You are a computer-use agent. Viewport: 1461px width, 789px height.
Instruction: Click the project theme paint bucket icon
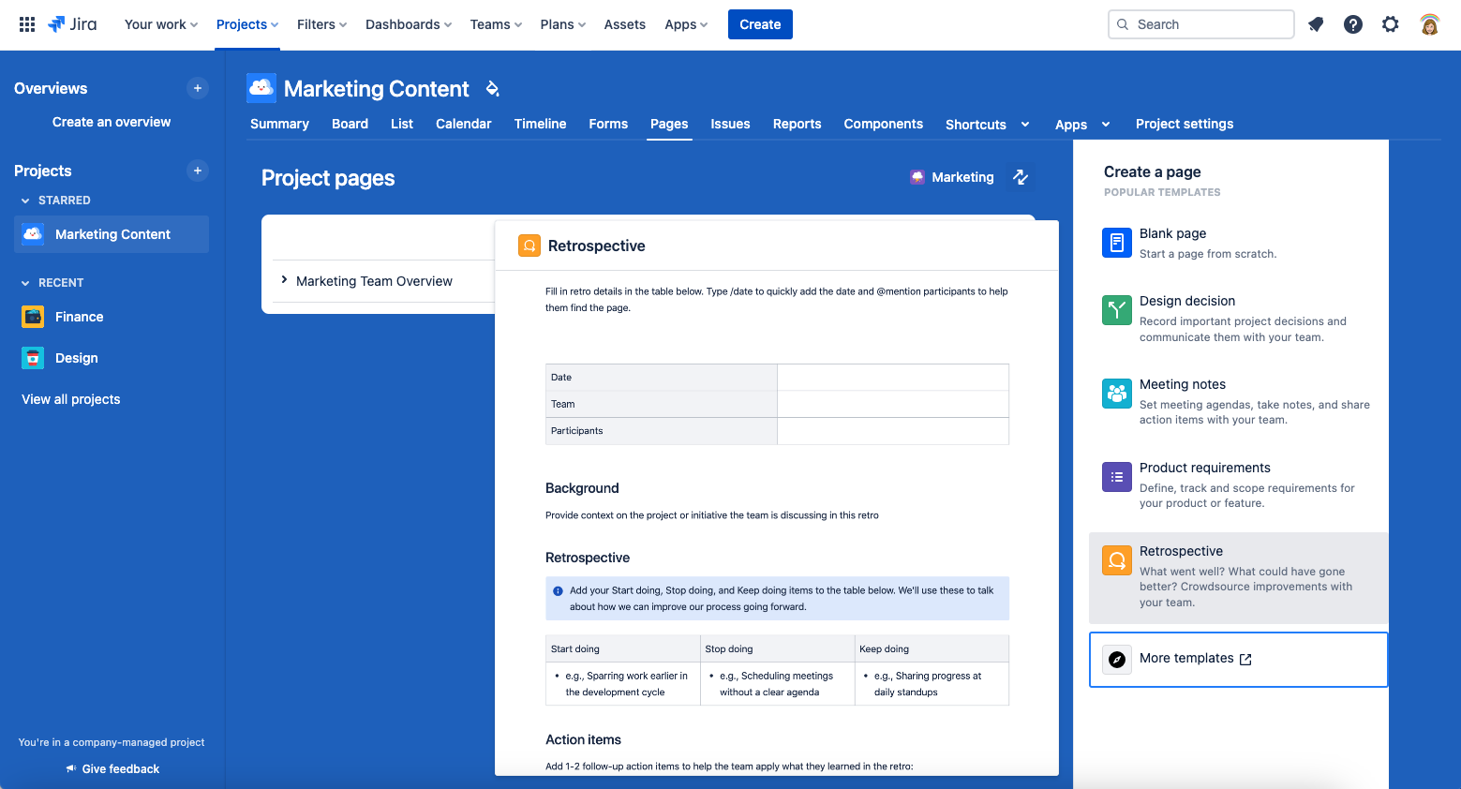492,89
